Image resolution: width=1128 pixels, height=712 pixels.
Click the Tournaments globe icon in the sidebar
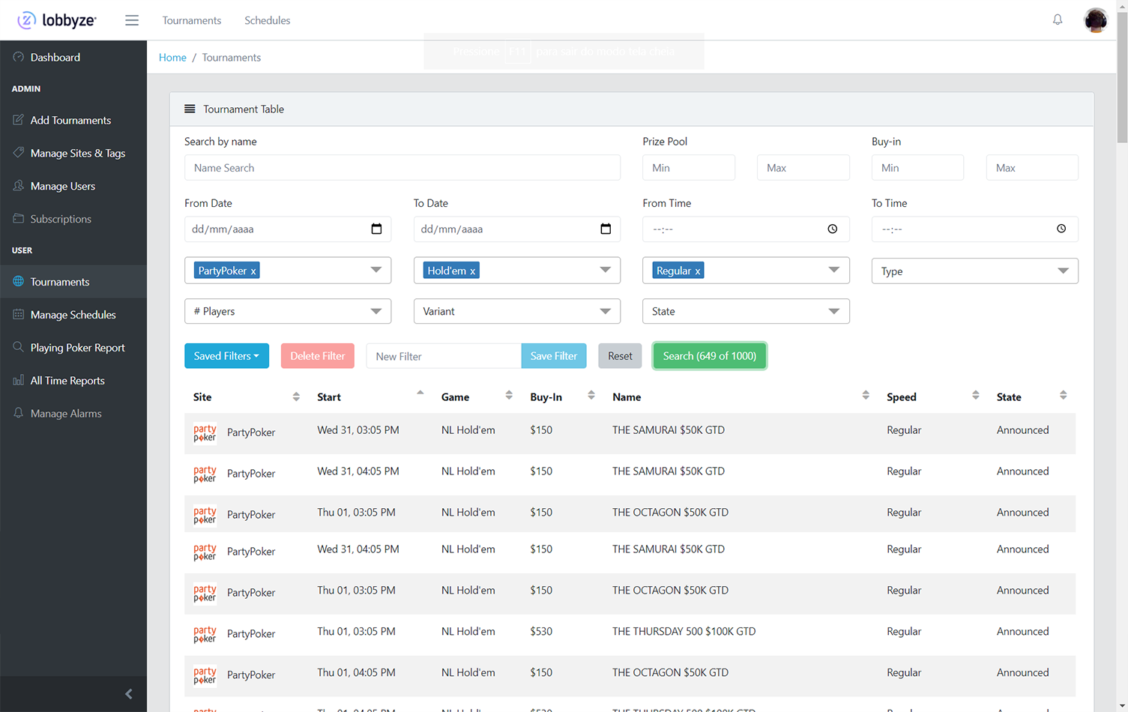(x=18, y=282)
